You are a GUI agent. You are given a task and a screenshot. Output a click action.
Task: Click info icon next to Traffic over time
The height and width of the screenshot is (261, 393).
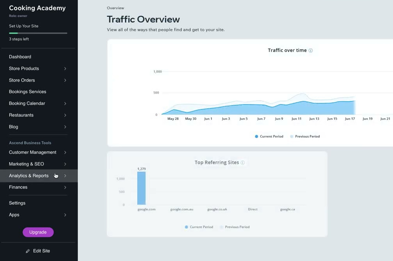[311, 50]
